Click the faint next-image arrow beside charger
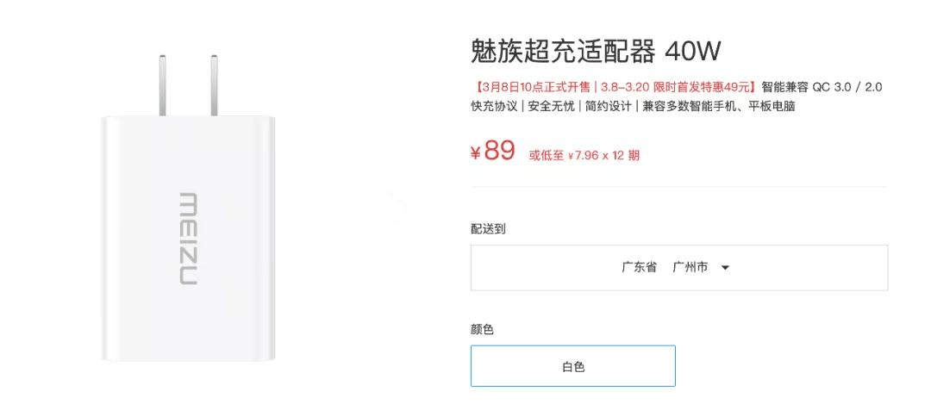Image resolution: width=931 pixels, height=404 pixels. tap(399, 207)
